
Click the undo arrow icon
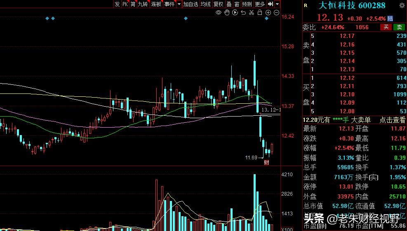(x=243, y=12)
